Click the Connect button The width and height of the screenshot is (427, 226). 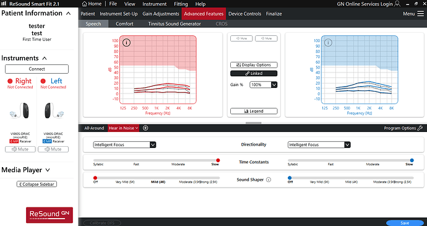[37, 69]
